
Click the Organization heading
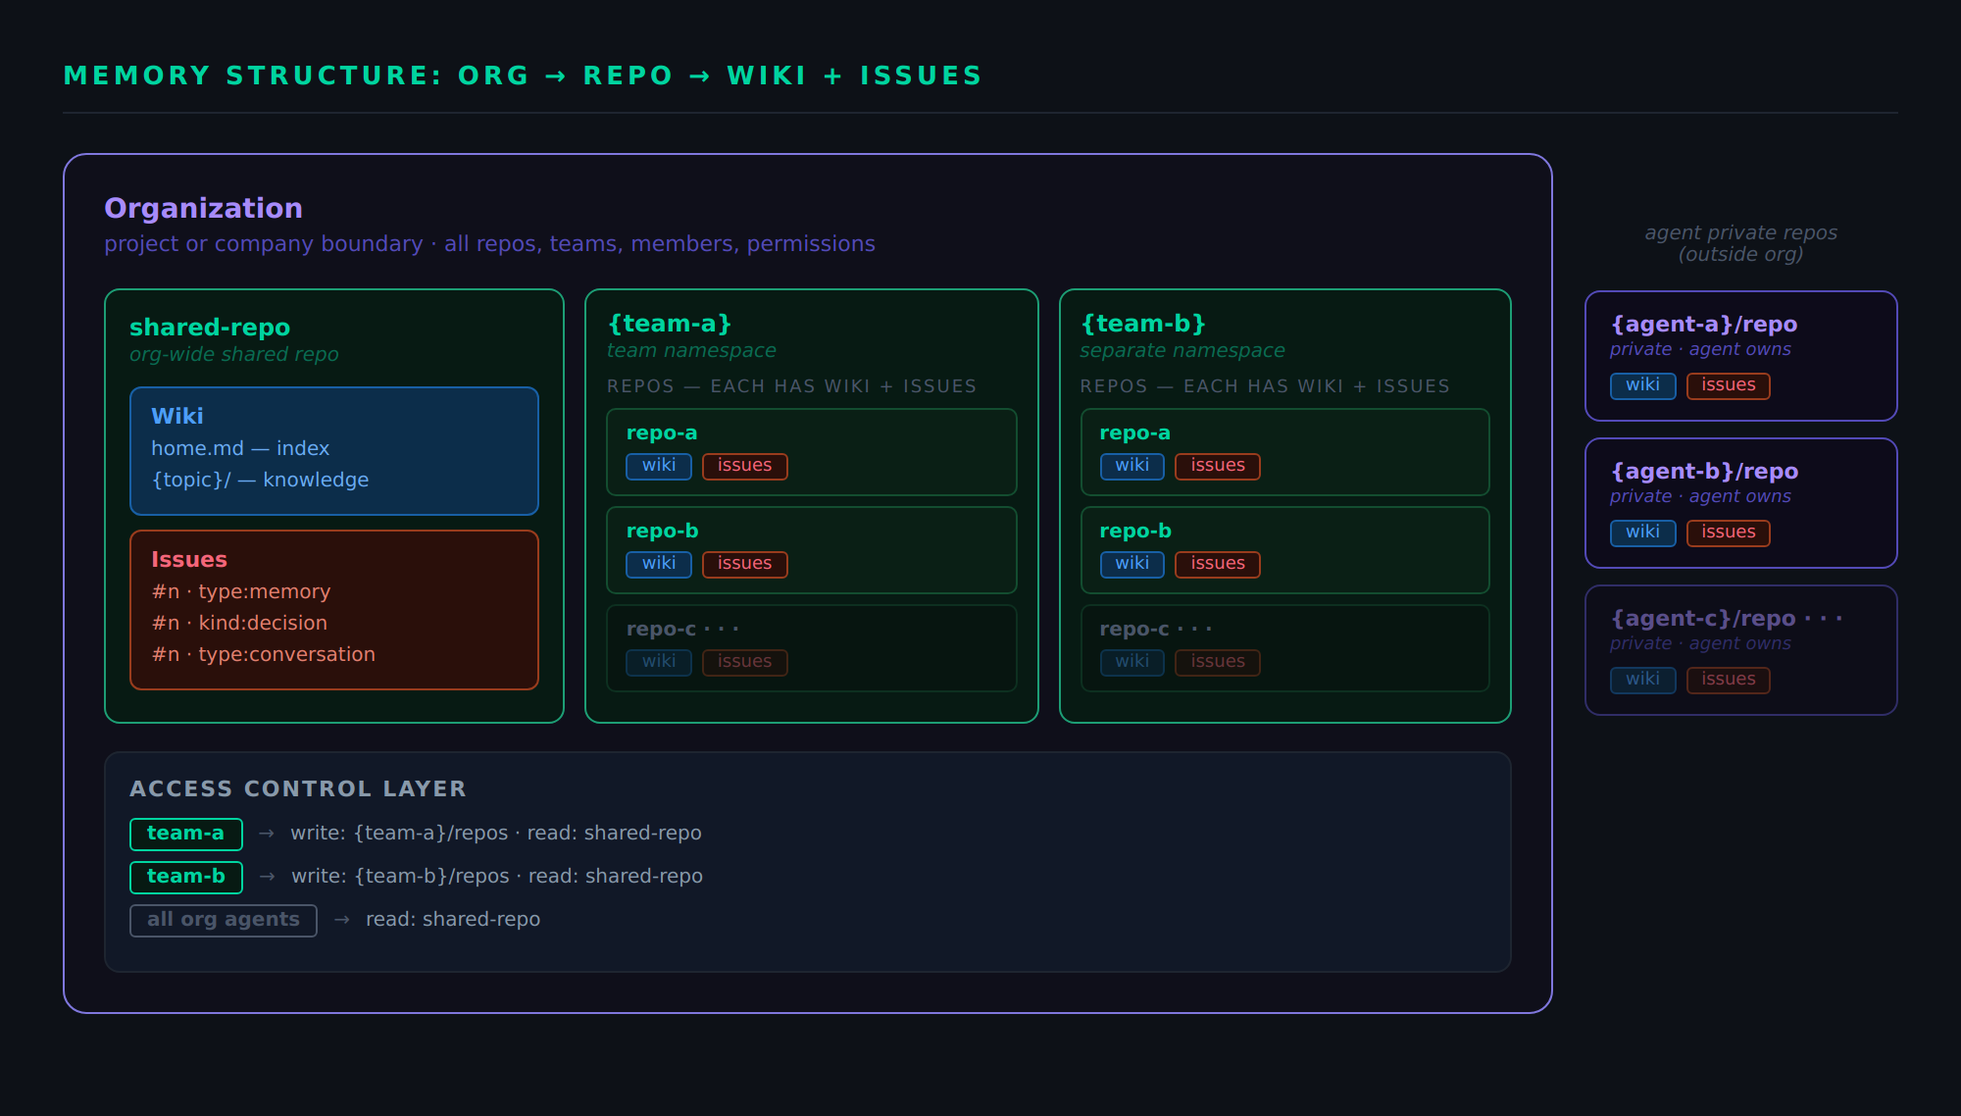pos(203,208)
